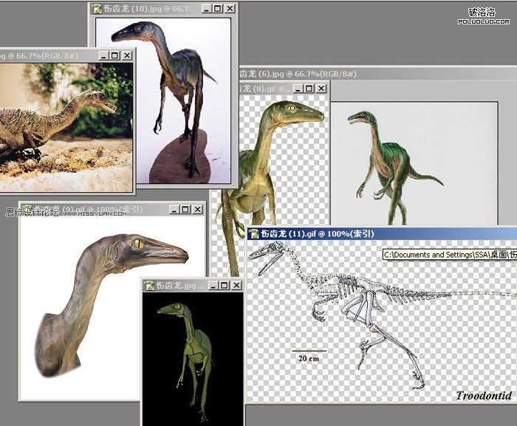Viewport: 517px width, 426px height.
Task: Maximize the 伤齿龙 (8).gif document window
Action: coord(308,89)
